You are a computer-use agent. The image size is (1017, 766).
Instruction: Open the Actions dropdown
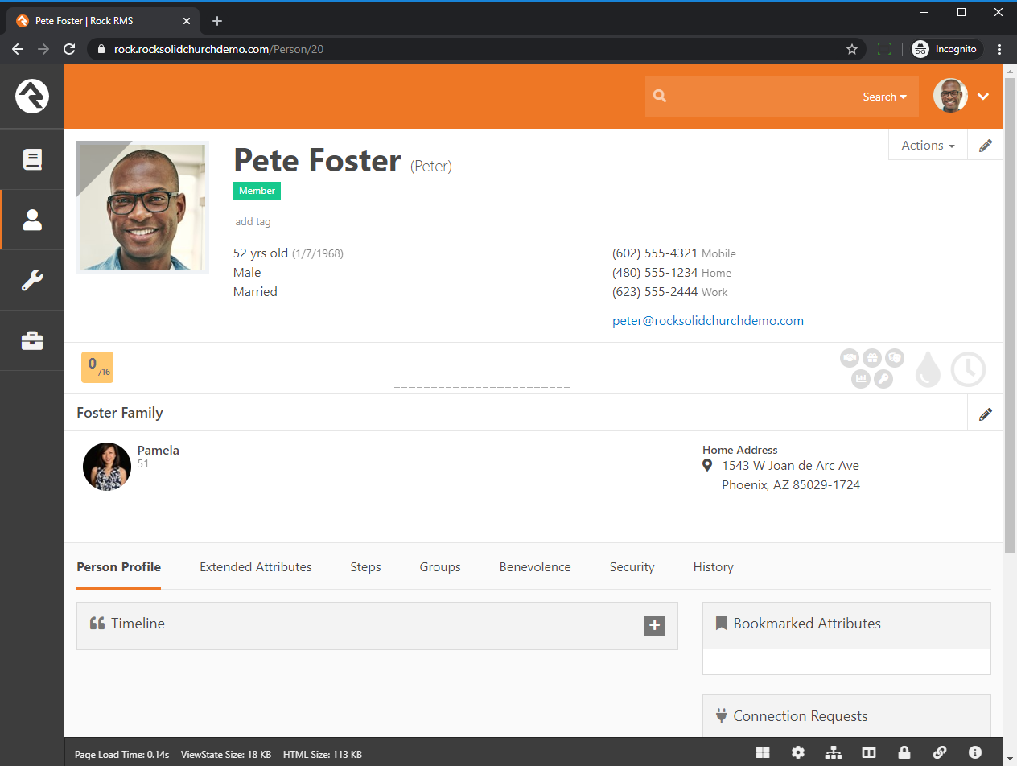[928, 146]
